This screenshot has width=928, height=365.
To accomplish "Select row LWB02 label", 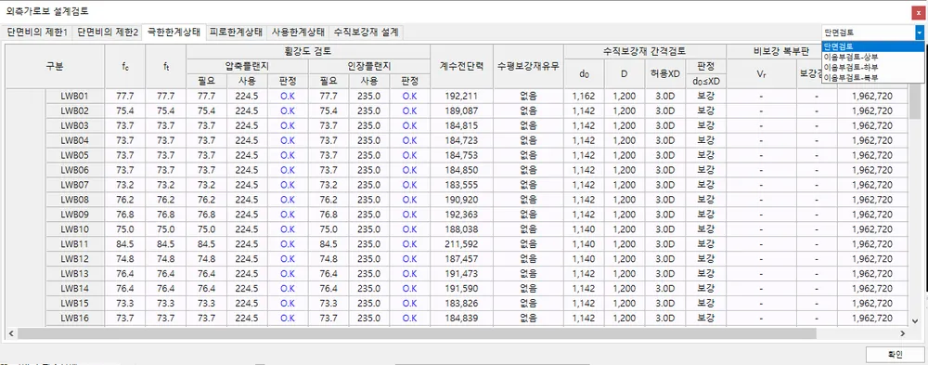I will click(x=74, y=111).
